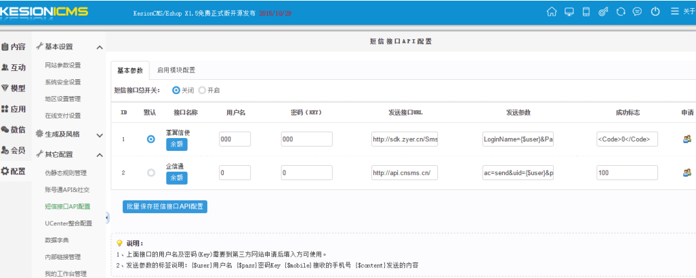Image resolution: width=696 pixels, height=278 pixels.
Task: Open the chat bubble icon in header
Action: click(637, 11)
